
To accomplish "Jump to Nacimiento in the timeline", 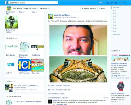I will coord(117,34).
